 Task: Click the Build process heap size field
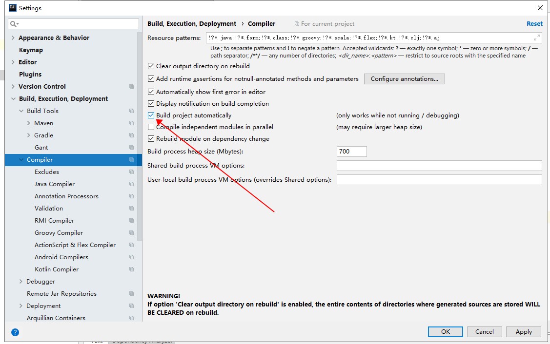coord(351,152)
